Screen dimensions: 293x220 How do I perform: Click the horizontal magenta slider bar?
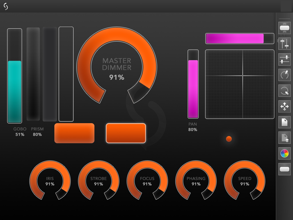click(x=239, y=38)
